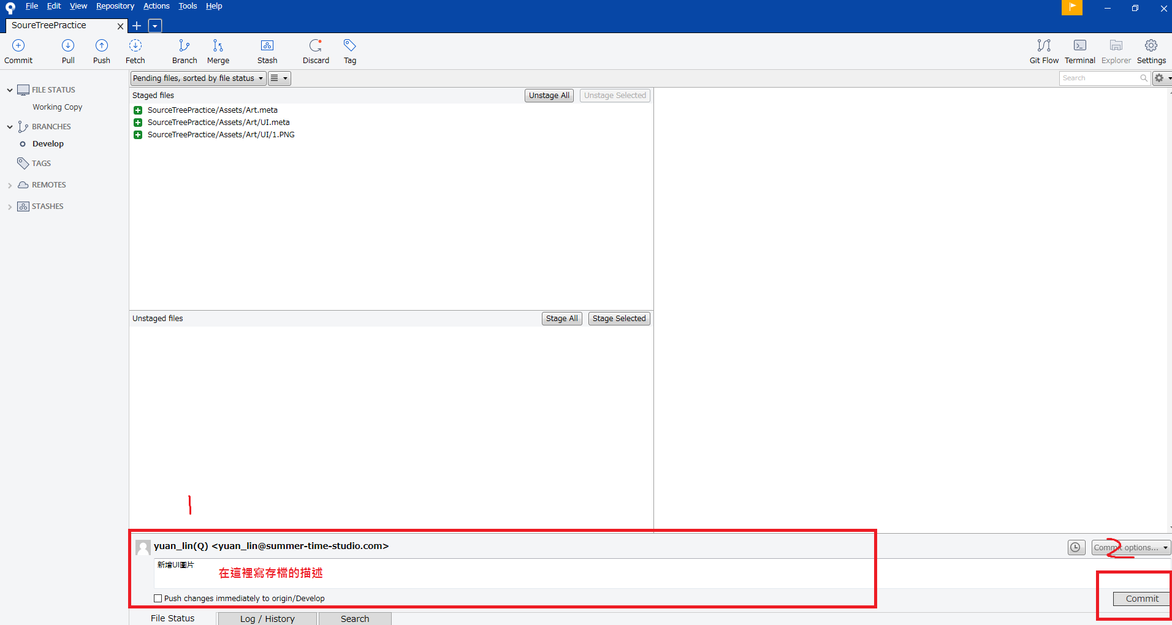Open a new tab with plus icon
The height and width of the screenshot is (625, 1172).
[x=137, y=26]
